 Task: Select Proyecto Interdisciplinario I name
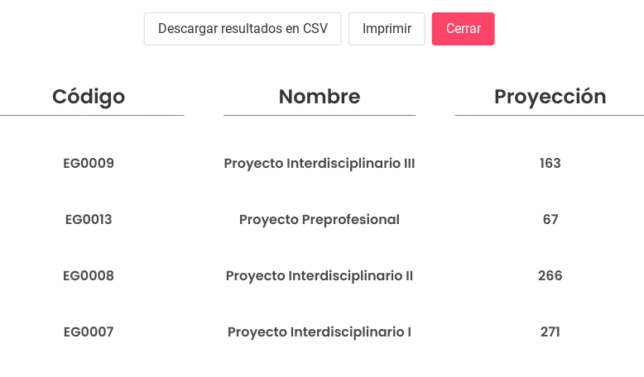click(x=320, y=332)
